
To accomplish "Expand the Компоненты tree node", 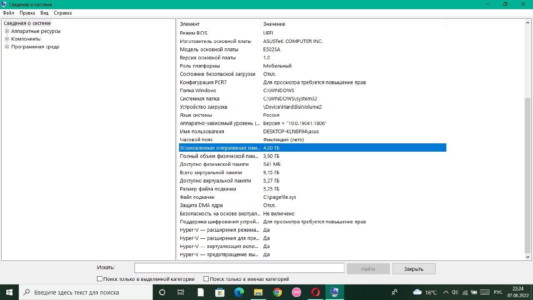I will coord(7,39).
